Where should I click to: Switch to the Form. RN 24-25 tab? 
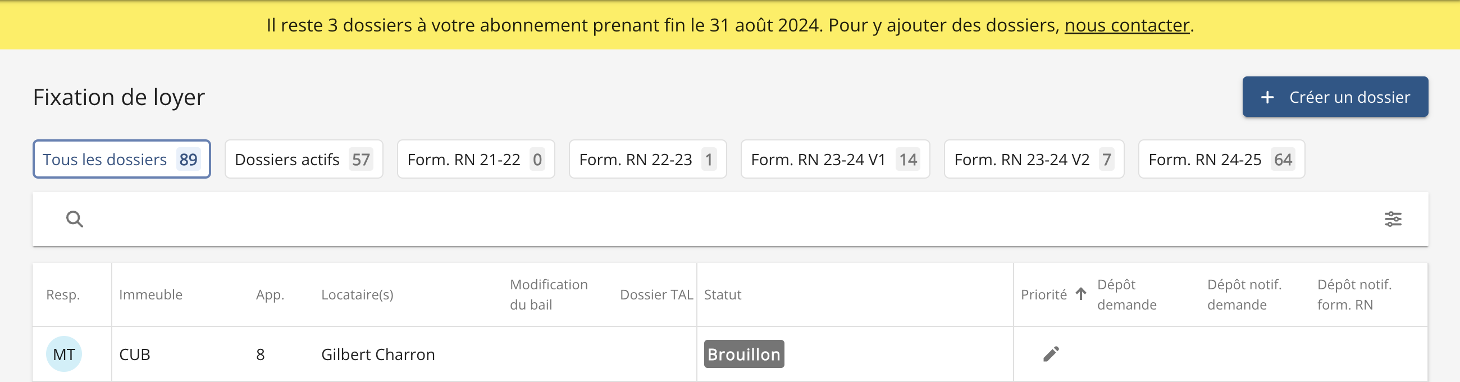tap(1221, 160)
